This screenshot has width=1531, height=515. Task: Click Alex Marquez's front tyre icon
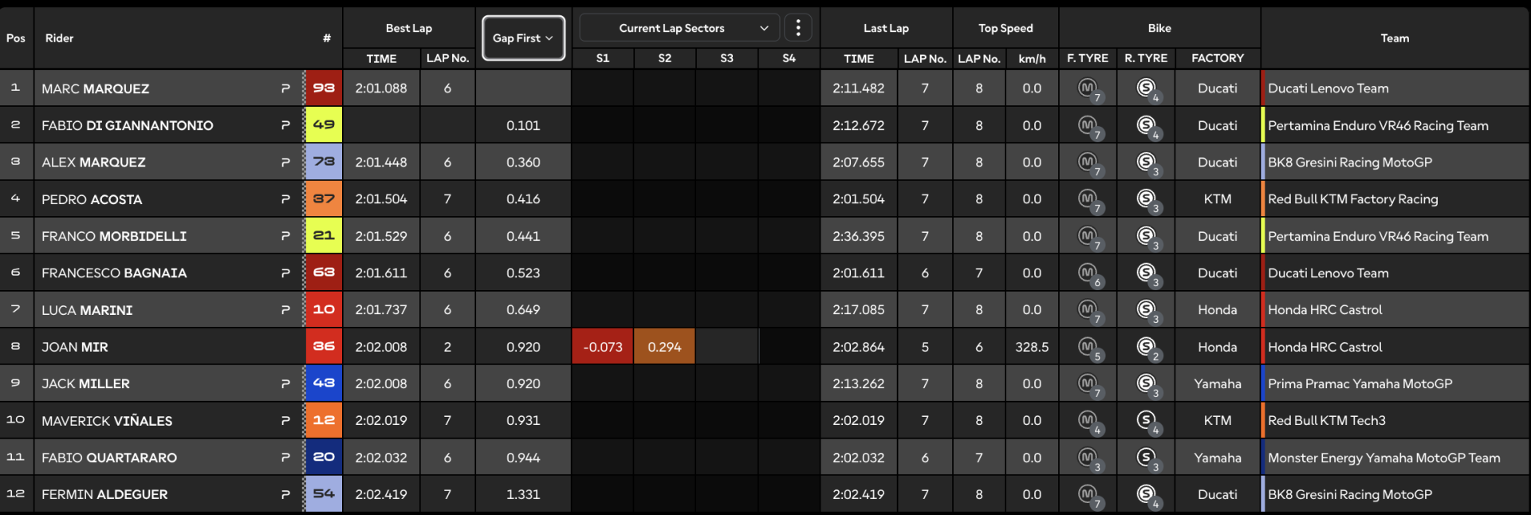click(1089, 163)
